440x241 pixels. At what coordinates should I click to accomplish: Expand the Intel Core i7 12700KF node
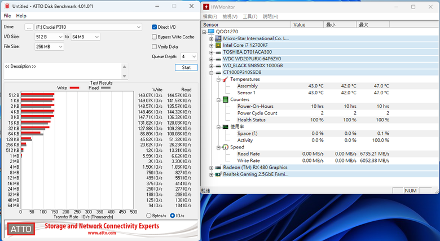[x=211, y=45]
